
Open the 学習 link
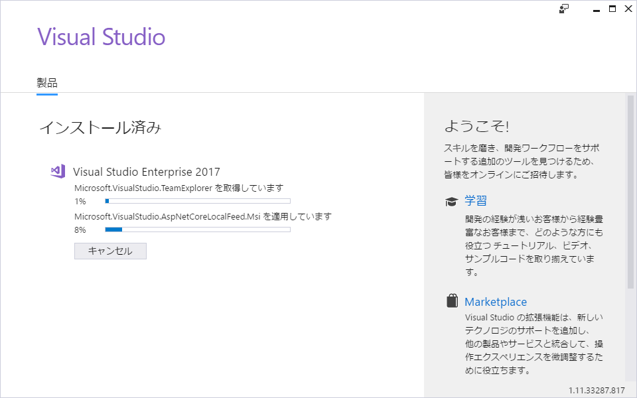point(475,200)
